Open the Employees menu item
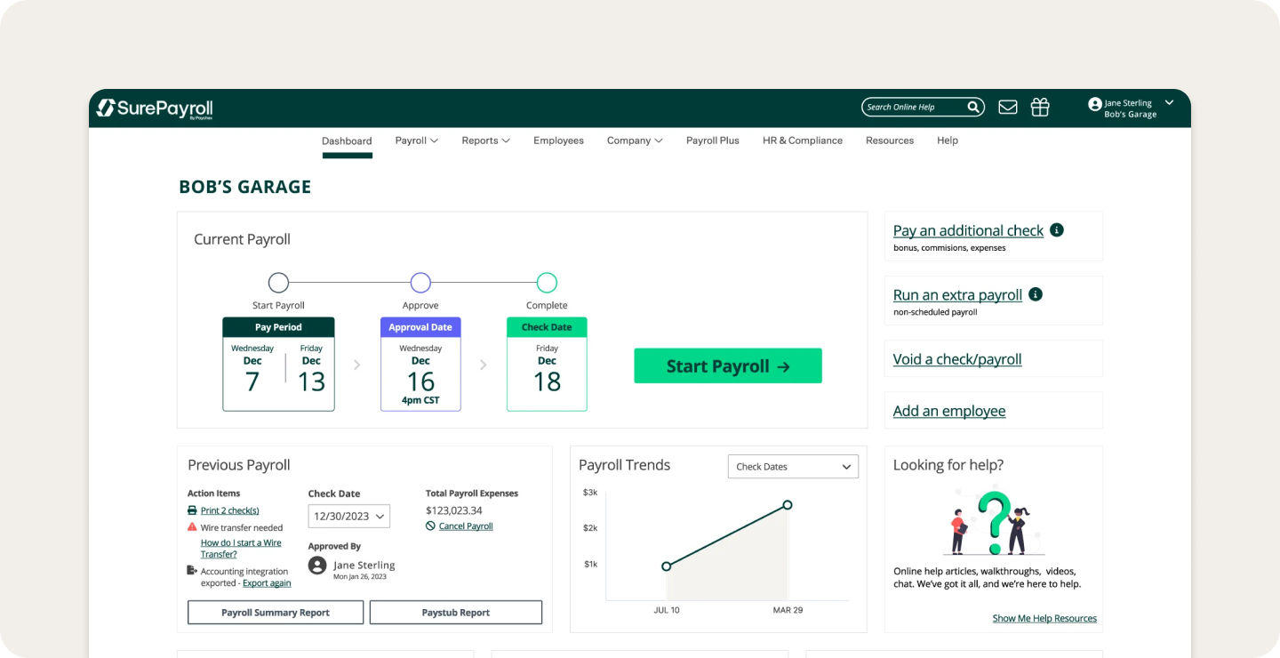The width and height of the screenshot is (1280, 658). pos(558,140)
